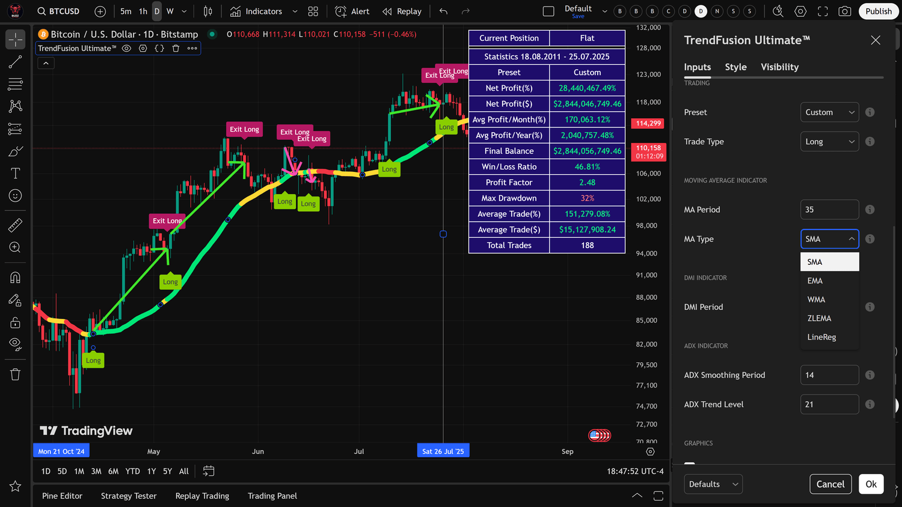Screen dimensions: 902x507
Task: Expand the time interval chevron
Action: coord(184,11)
